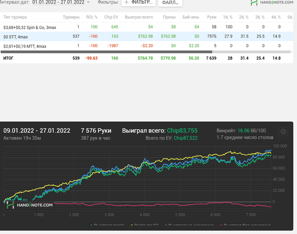Image resolution: width=297 pixels, height=234 pixels.
Task: Click 27.9 first-place percentage
Action: (228, 36)
